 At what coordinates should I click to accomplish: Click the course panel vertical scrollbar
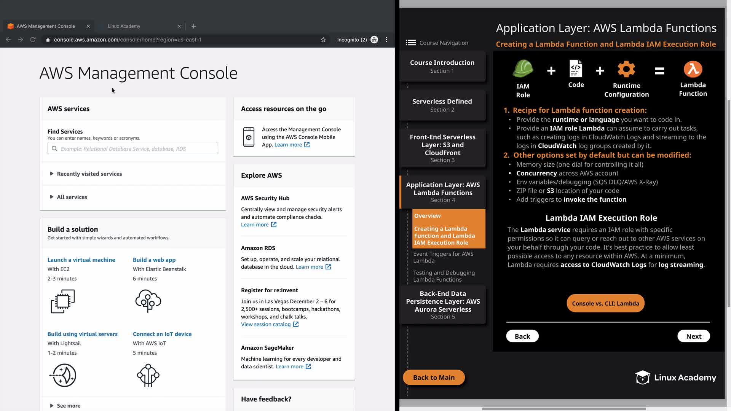(x=728, y=203)
